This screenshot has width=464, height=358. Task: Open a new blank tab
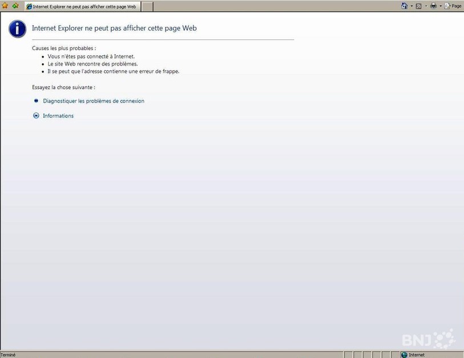tap(147, 6)
